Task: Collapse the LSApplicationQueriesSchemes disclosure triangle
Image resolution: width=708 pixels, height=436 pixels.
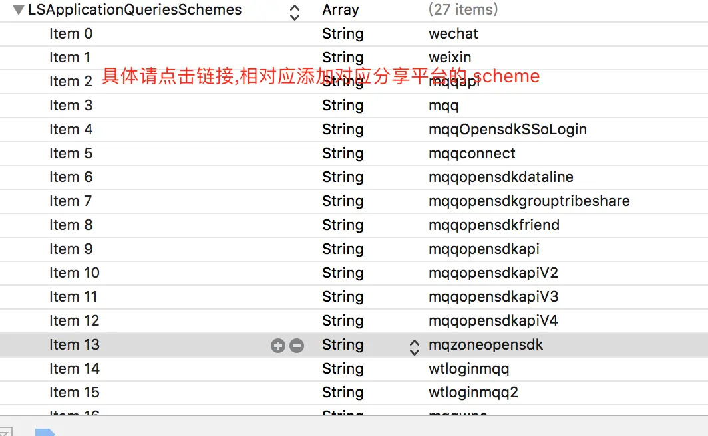Action: pyautogui.click(x=18, y=10)
